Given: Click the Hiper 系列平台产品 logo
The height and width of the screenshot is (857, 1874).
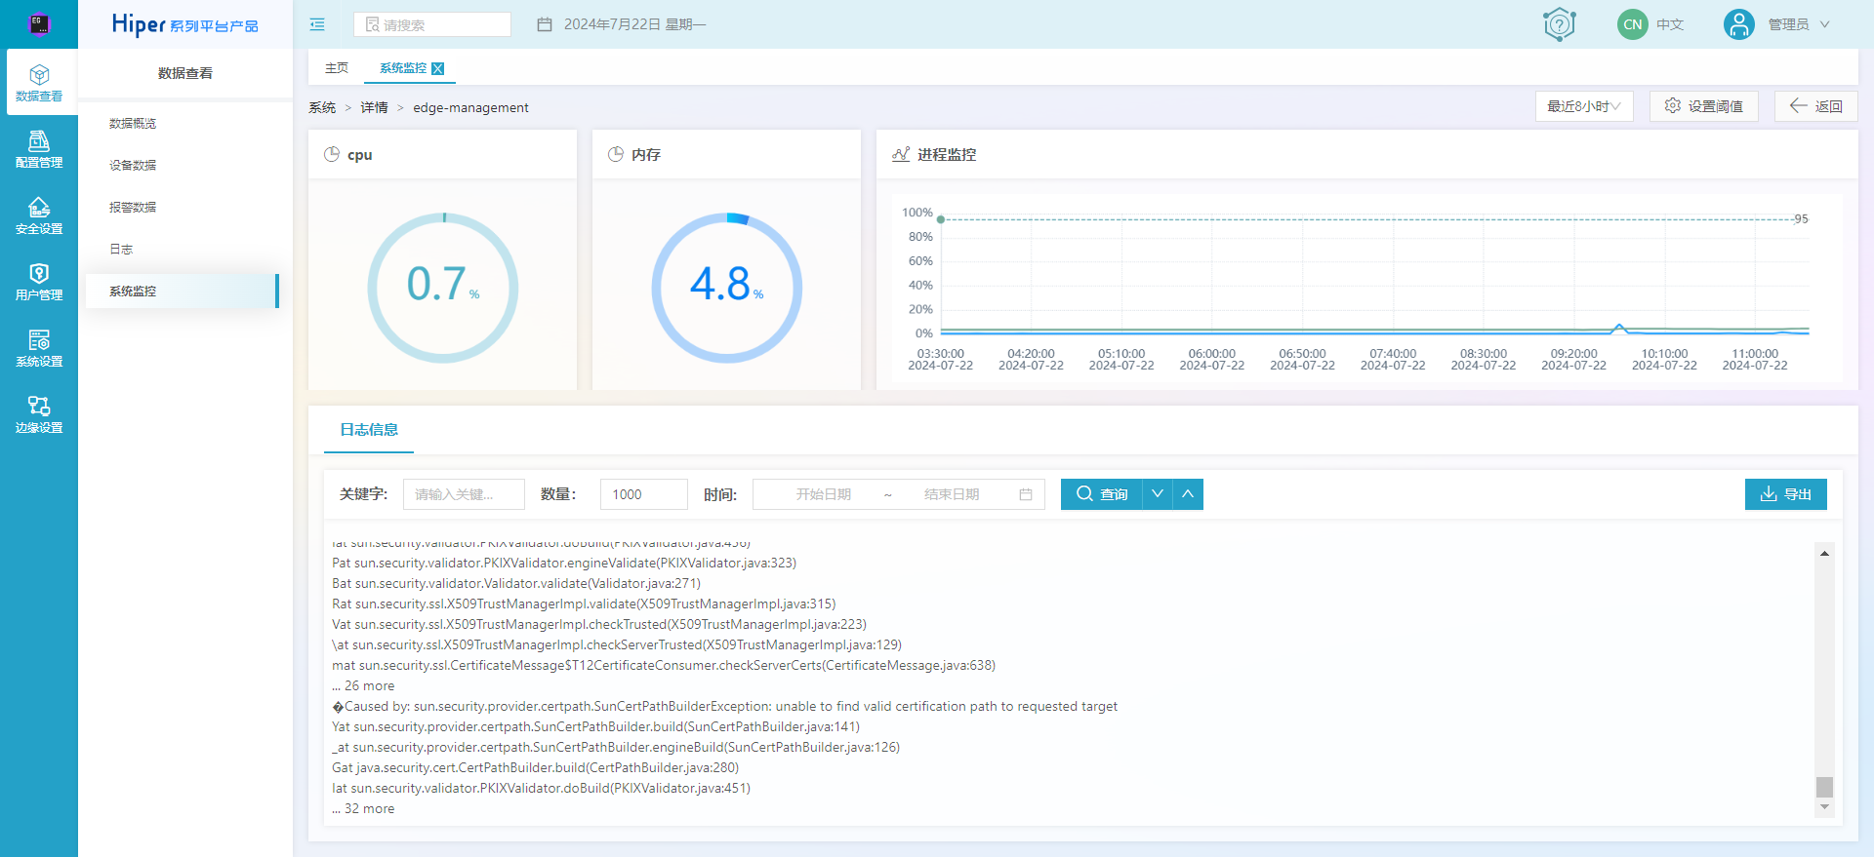Looking at the screenshot, I should 185,24.
